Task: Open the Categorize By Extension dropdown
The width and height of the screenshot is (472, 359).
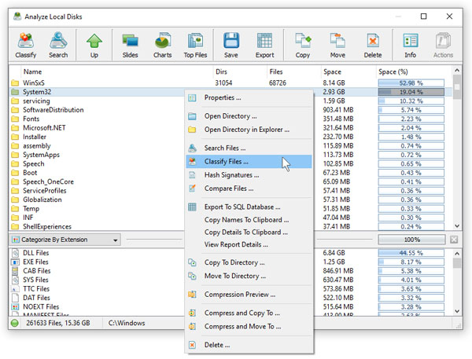Action: point(65,240)
